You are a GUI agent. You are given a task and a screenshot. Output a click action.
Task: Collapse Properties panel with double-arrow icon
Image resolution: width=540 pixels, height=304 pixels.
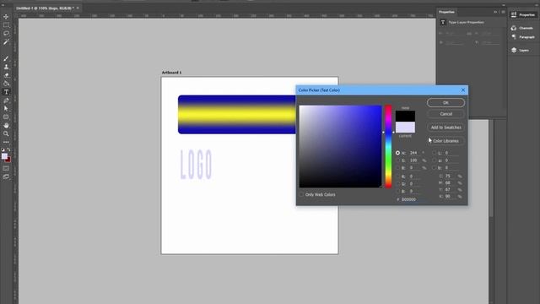click(495, 12)
